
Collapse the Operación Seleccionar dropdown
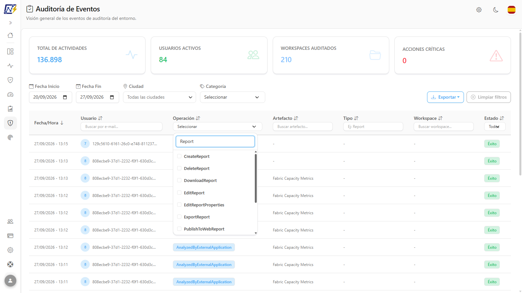[218, 127]
